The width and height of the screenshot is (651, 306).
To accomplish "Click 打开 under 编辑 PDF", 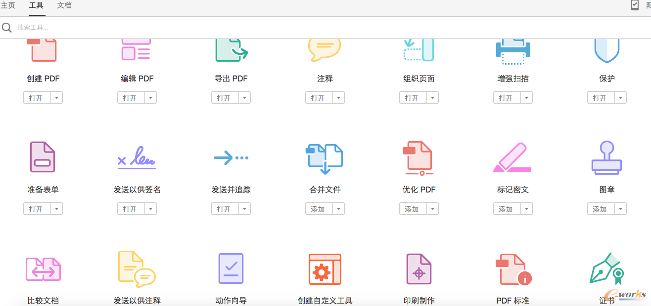I will click(131, 98).
